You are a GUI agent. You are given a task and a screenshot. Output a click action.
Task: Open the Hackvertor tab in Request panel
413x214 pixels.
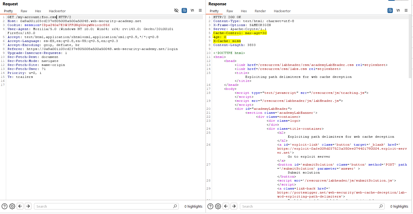pos(57,11)
